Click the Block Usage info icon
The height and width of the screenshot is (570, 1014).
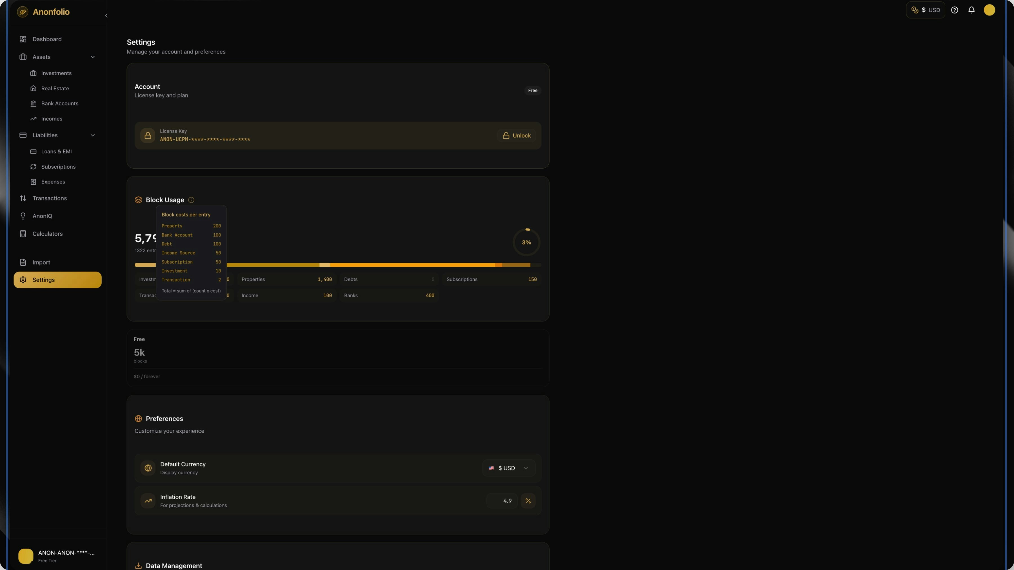click(191, 200)
